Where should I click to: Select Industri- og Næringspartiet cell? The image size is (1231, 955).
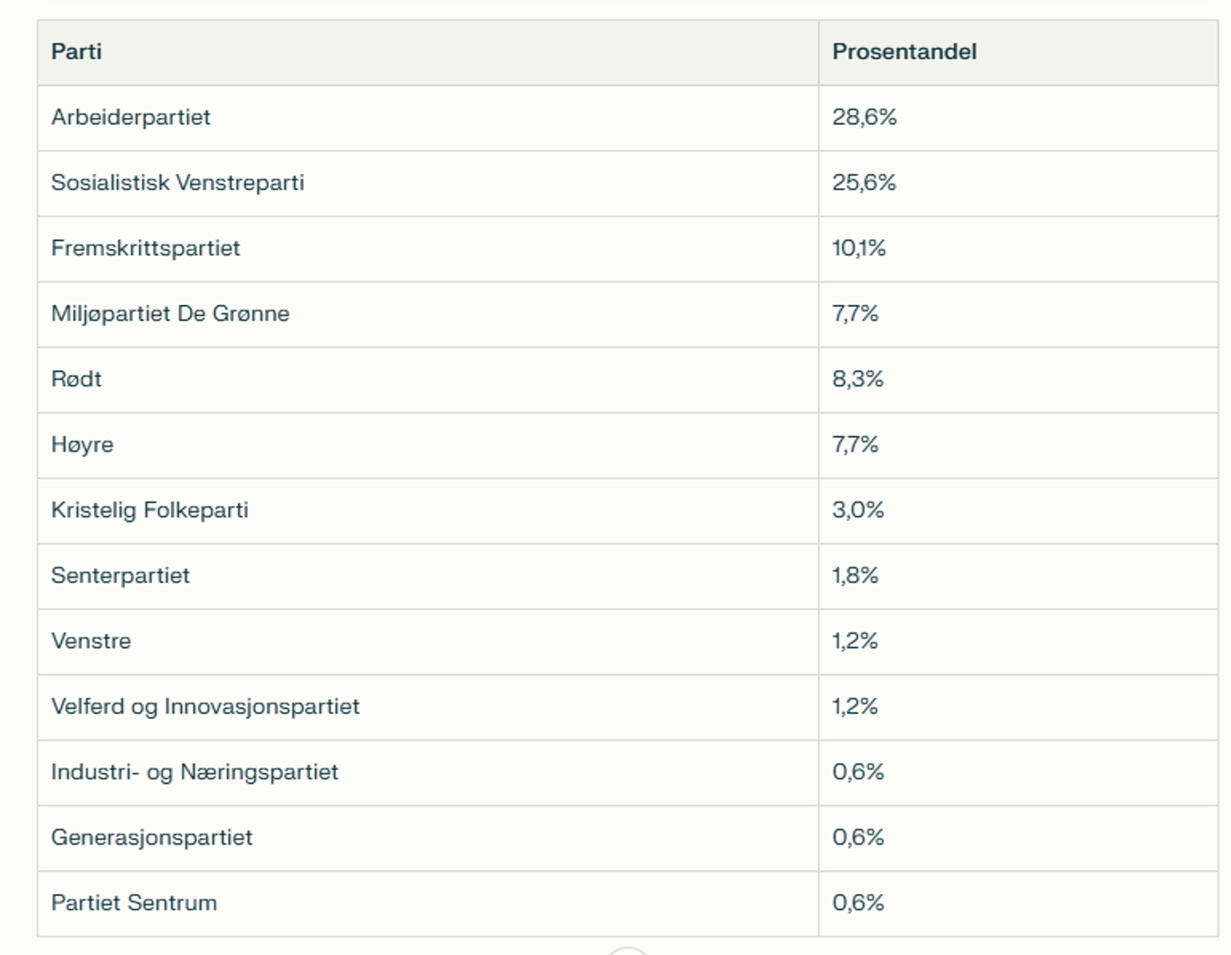195,772
